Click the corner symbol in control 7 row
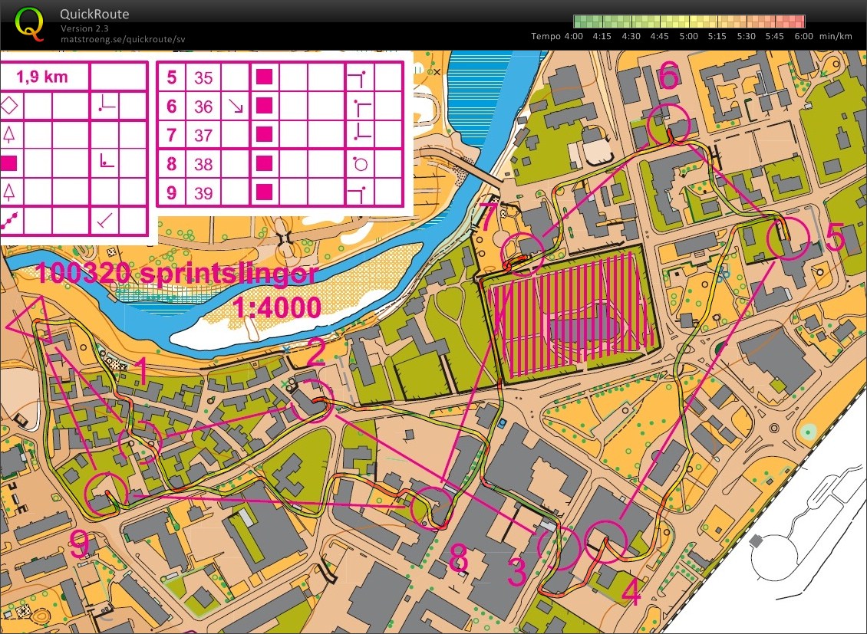867x634 pixels. [361, 133]
